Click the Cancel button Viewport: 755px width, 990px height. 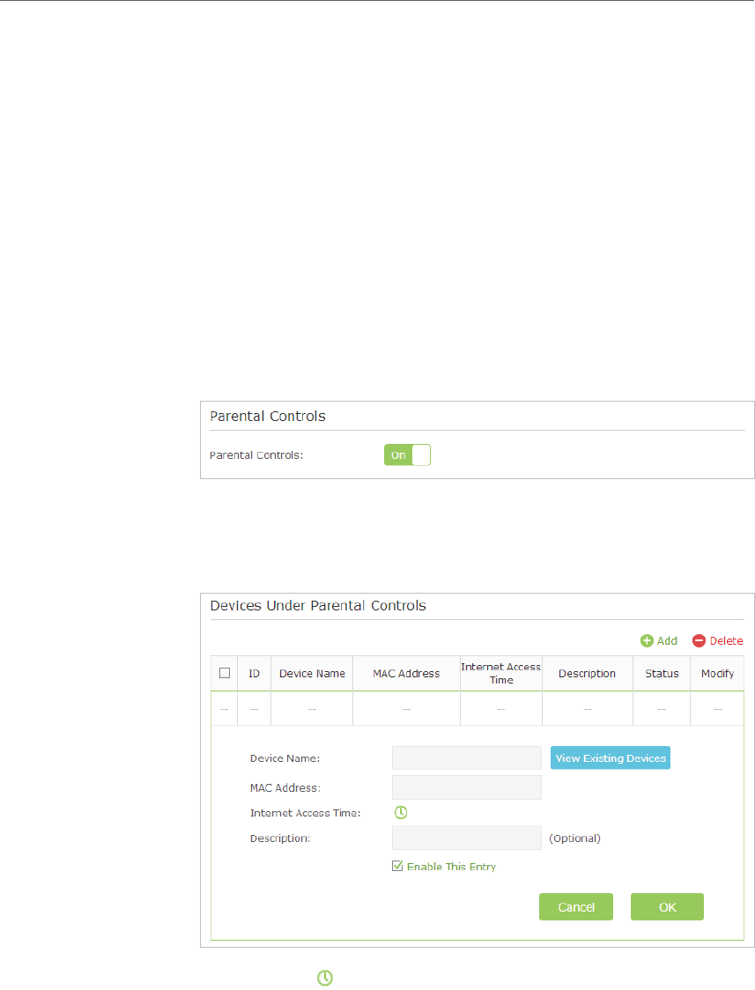point(575,906)
